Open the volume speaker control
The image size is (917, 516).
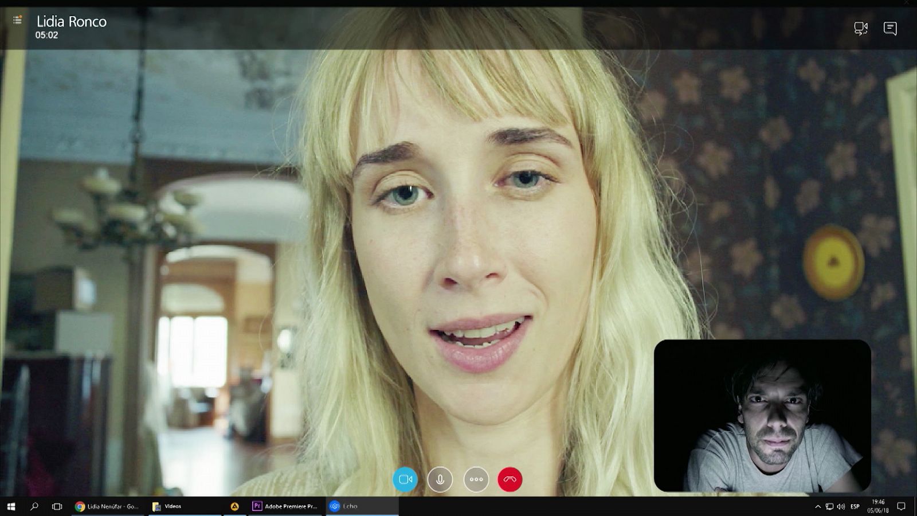pyautogui.click(x=841, y=507)
